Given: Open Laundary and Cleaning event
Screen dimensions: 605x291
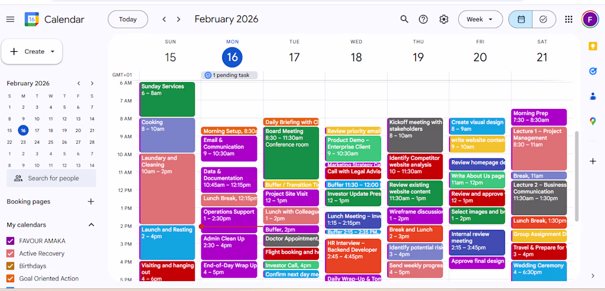Looking at the screenshot, I should [167, 189].
